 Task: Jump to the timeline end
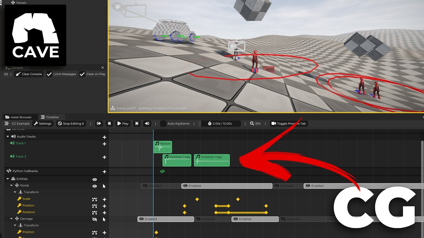(x=147, y=124)
